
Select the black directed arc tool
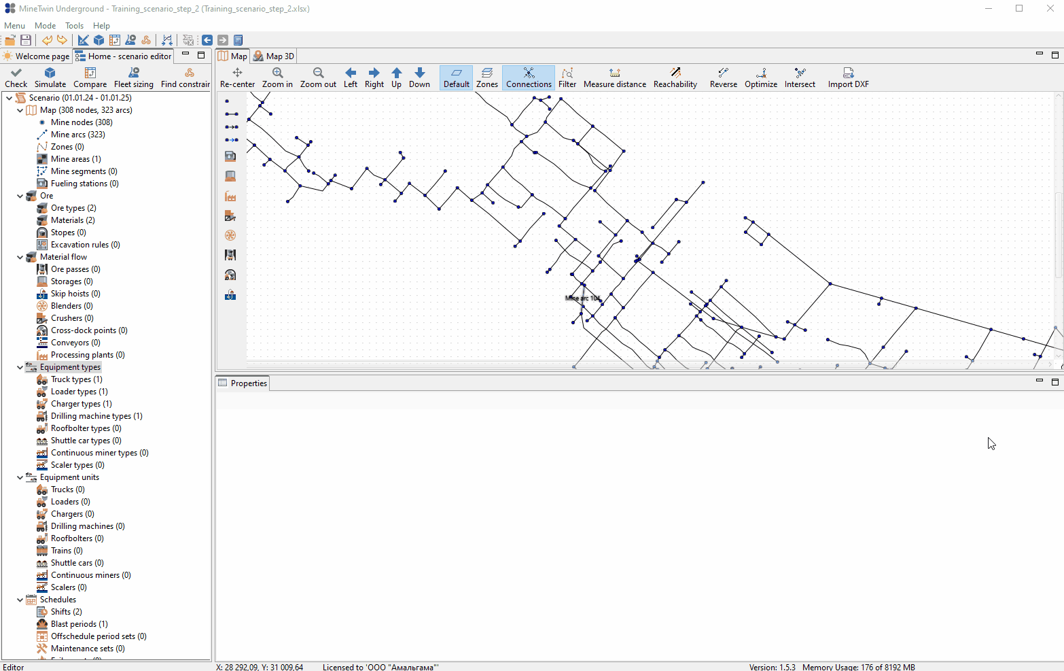click(x=231, y=127)
